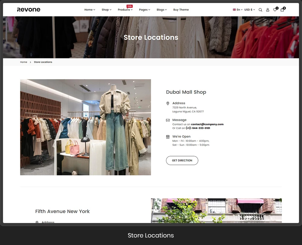
Task: View the shopping bag with 3 items
Action: (x=282, y=10)
